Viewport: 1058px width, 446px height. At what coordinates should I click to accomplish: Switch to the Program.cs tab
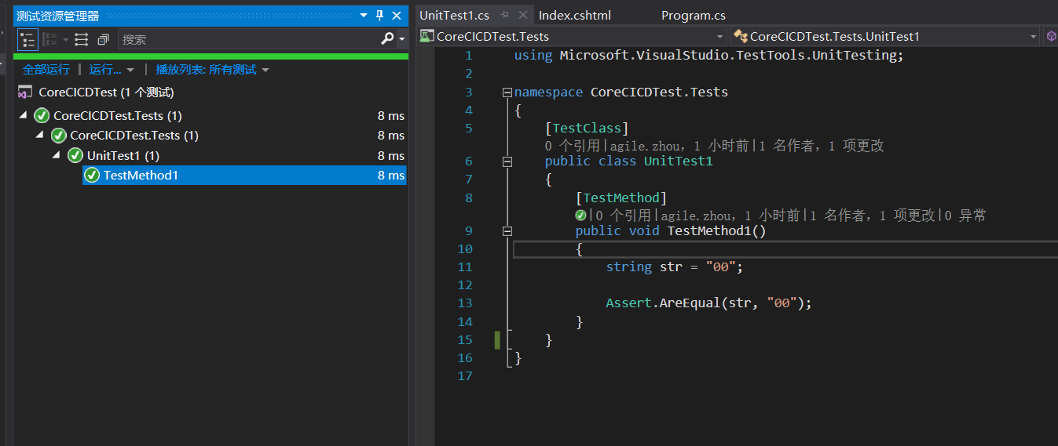693,16
